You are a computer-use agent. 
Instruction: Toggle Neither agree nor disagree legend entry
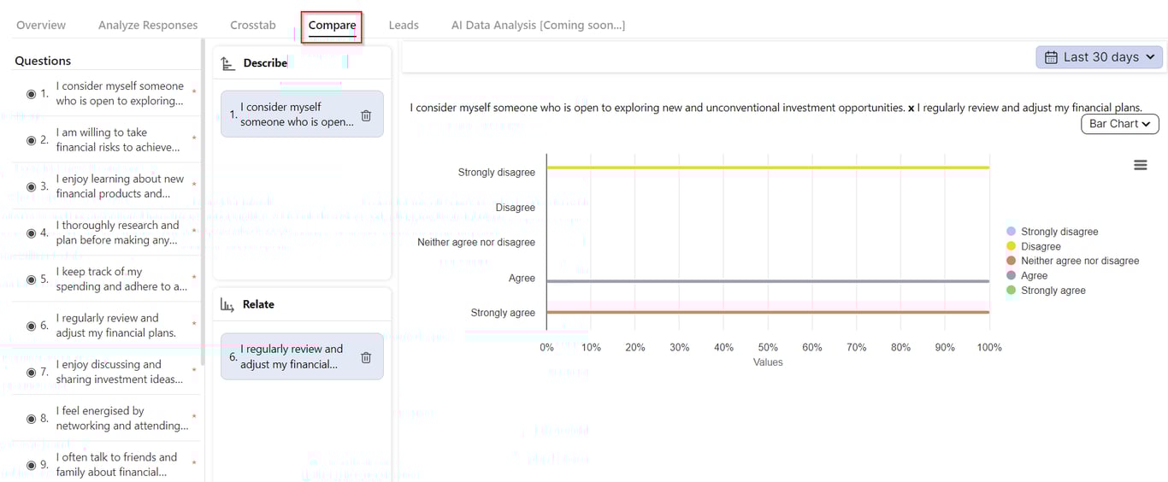click(x=1079, y=261)
